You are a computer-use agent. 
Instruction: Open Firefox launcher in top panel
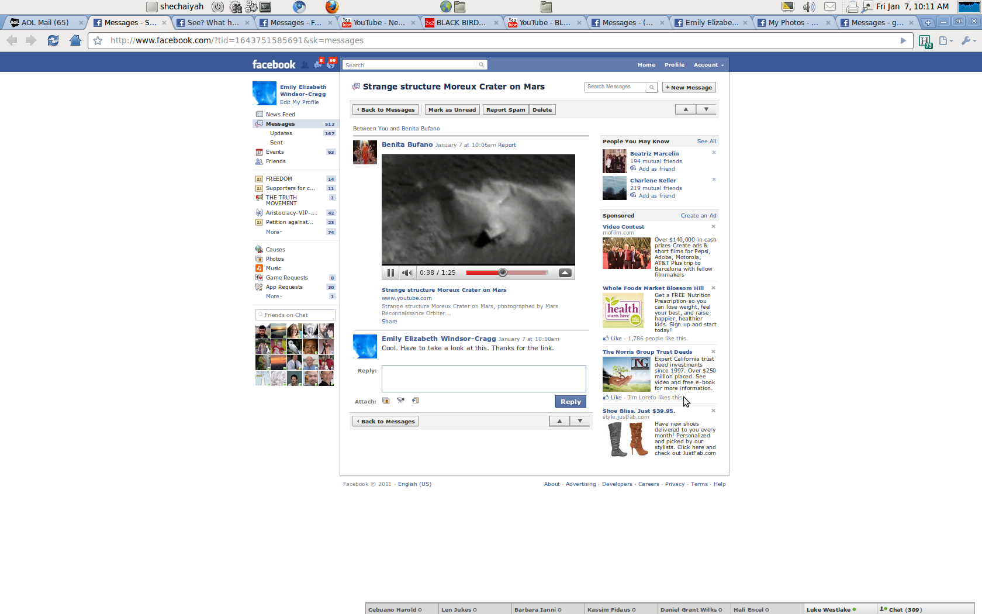(332, 6)
